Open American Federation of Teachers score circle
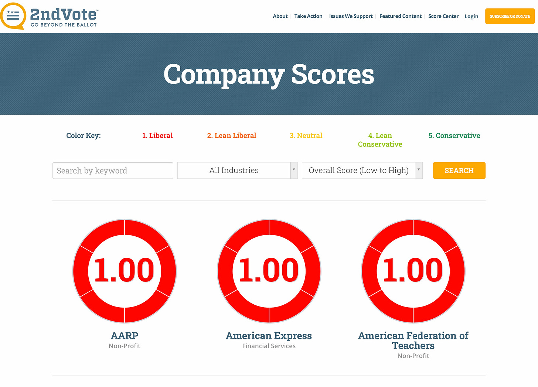The width and height of the screenshot is (538, 387). point(413,271)
